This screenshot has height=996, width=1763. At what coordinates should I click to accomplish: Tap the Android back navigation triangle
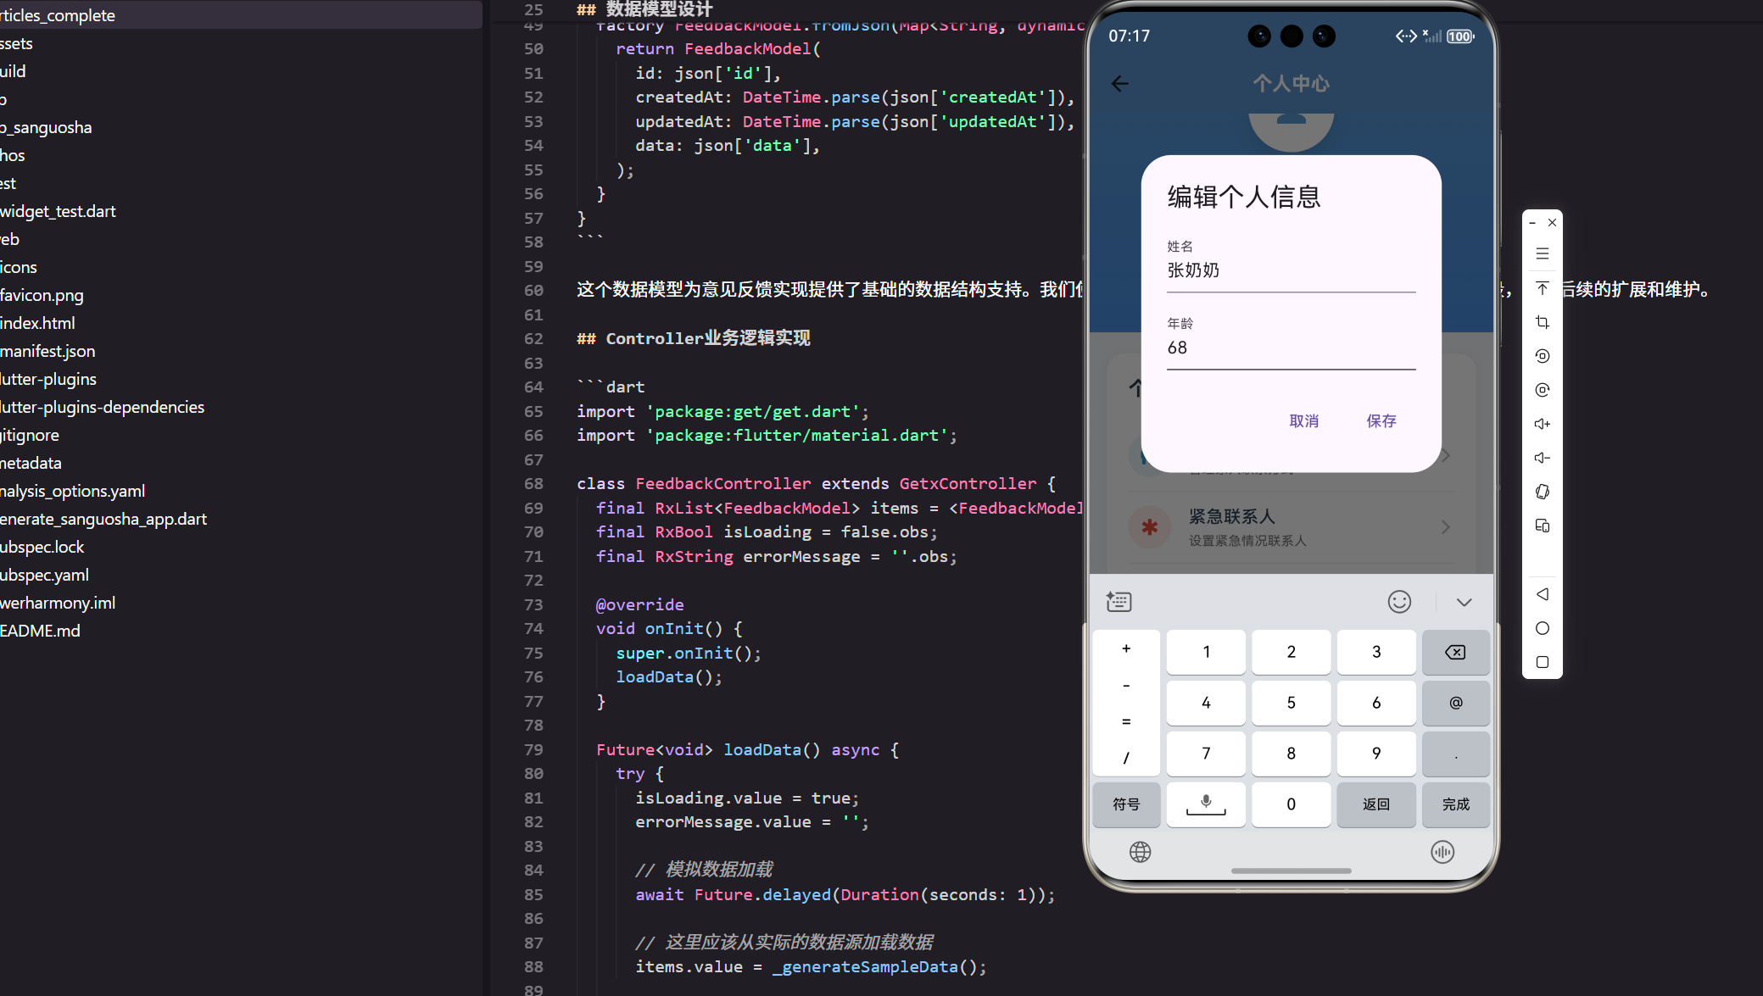point(1542,594)
